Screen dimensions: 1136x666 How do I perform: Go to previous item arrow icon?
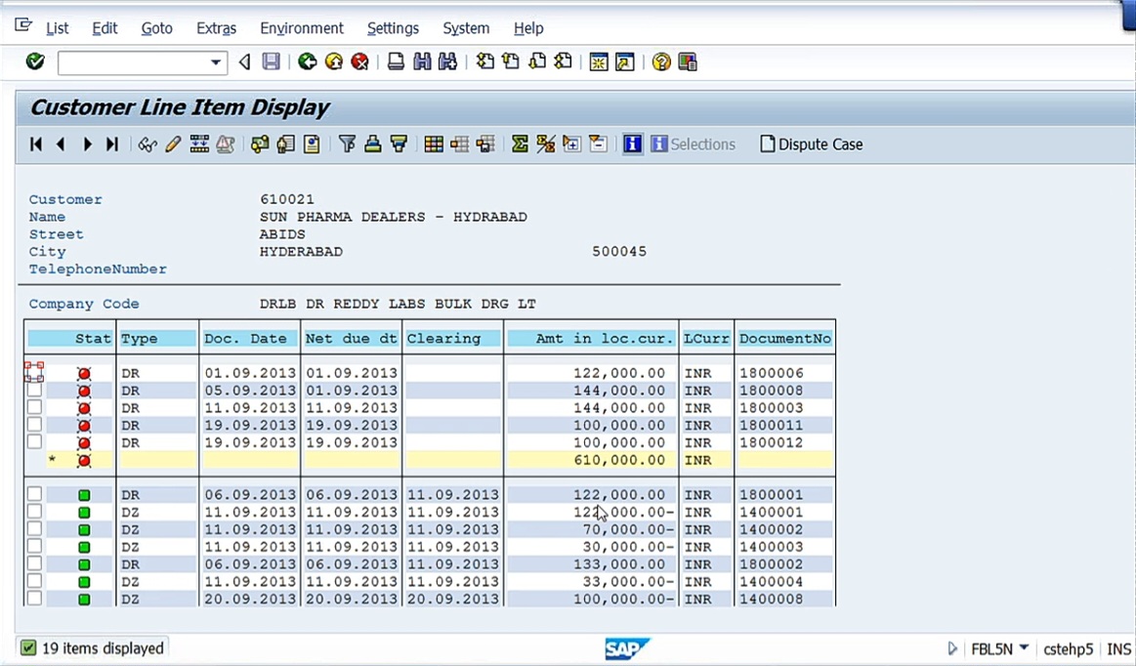pos(61,145)
